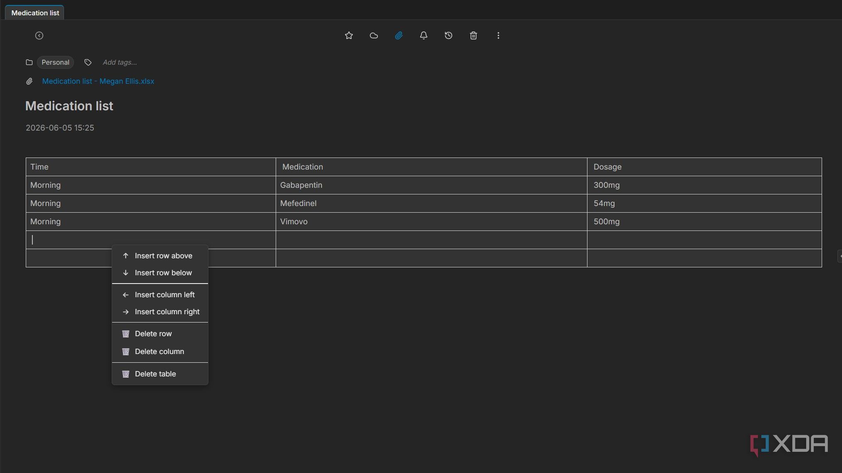
Task: Star the note as favorite
Action: (349, 36)
